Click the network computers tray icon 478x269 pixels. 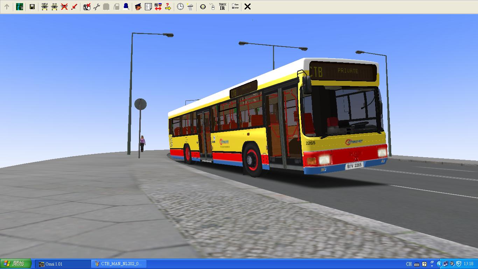446,264
